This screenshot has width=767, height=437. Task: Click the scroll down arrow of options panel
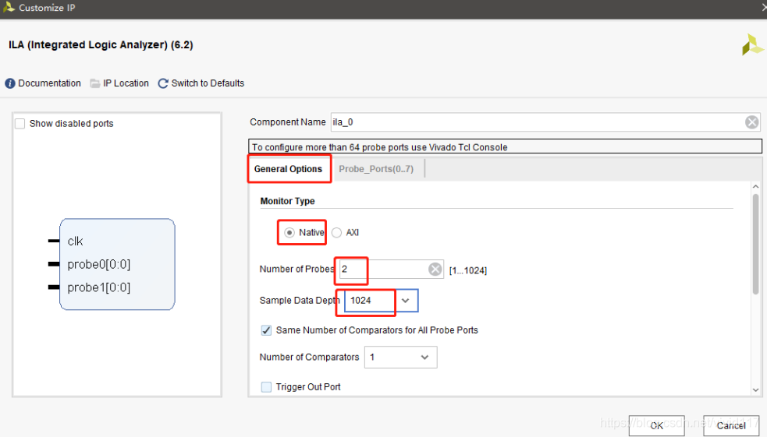(756, 389)
